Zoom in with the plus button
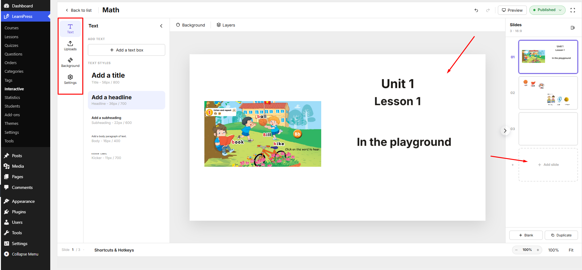Viewport: 582px width, 270px height. (x=538, y=250)
